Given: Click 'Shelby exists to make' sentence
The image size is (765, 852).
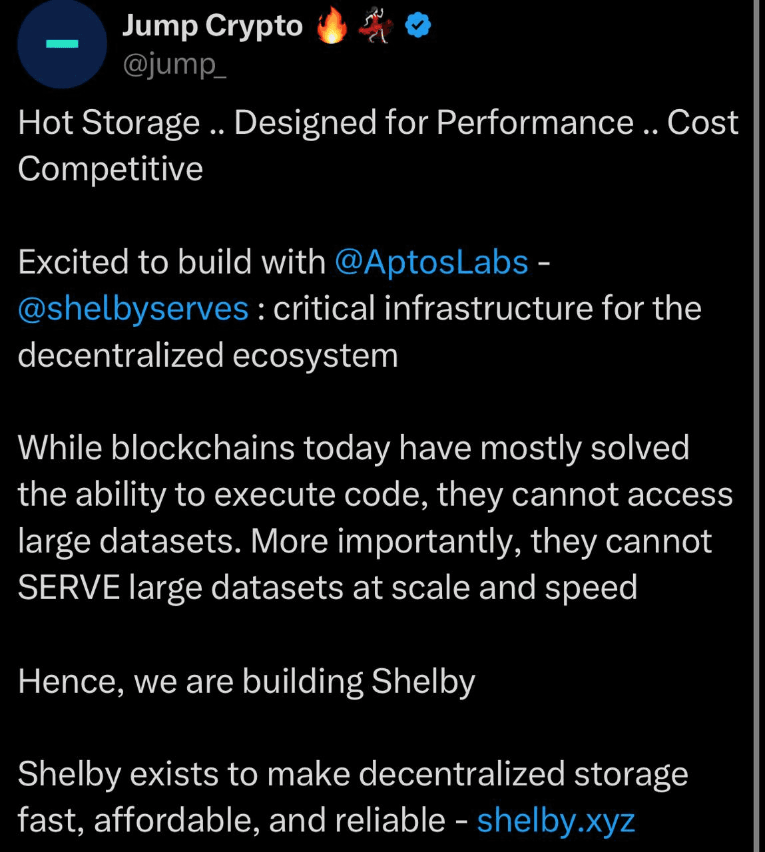Looking at the screenshot, I should click(353, 774).
